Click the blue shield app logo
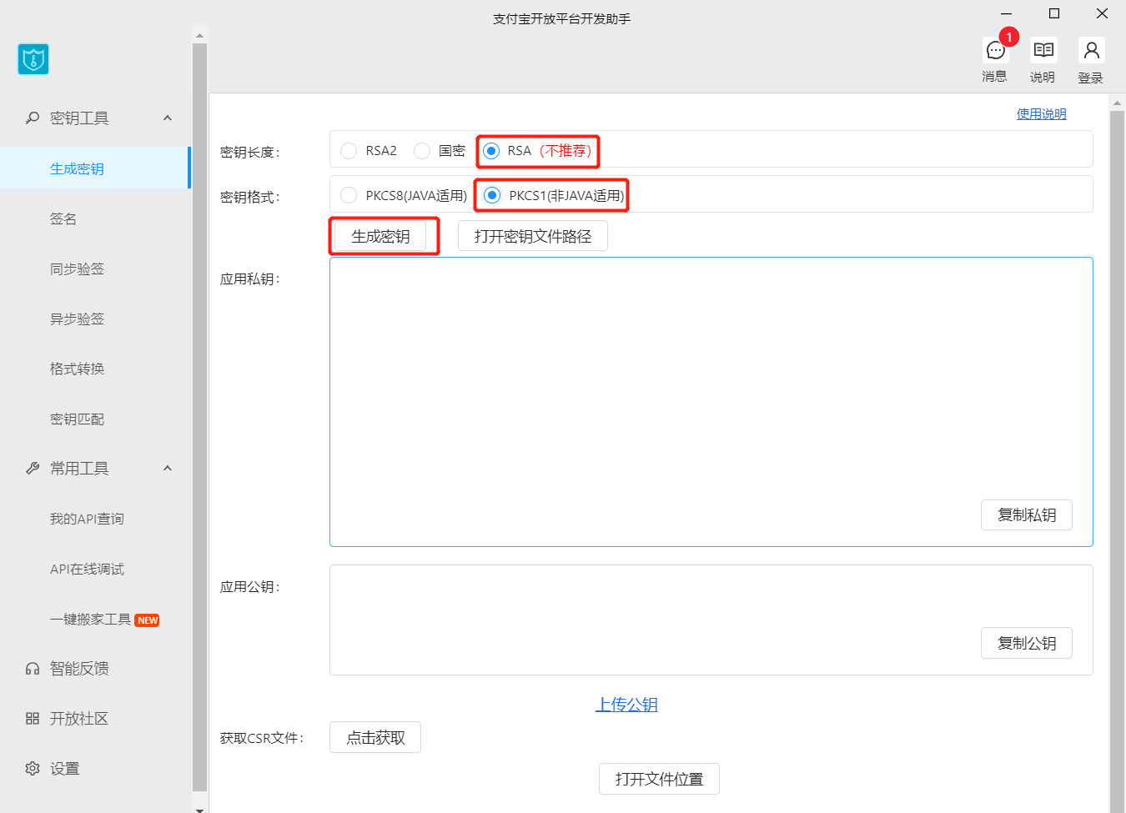 pos(33,59)
